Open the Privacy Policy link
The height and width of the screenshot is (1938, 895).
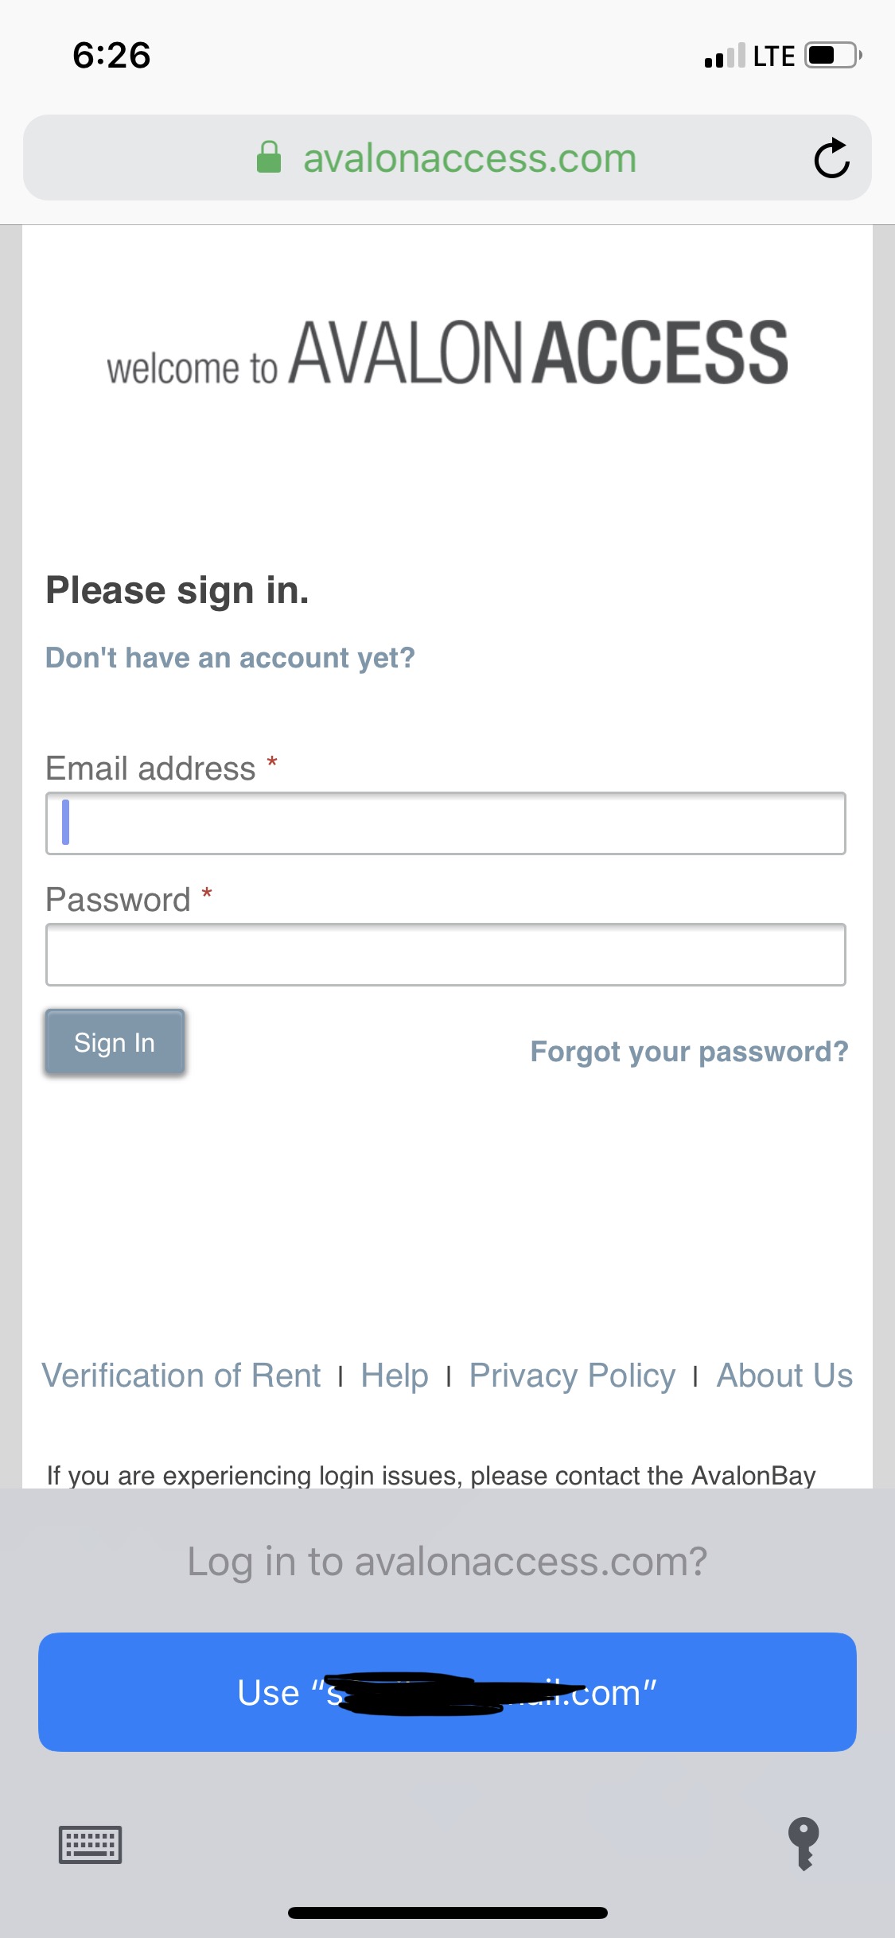coord(572,1376)
